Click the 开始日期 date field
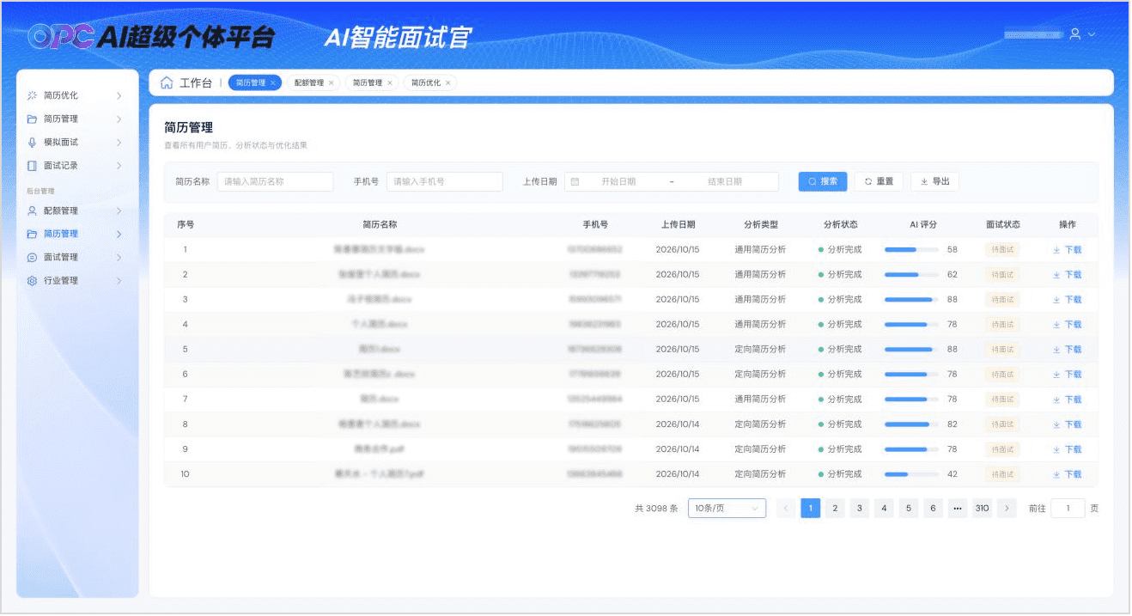The width and height of the screenshot is (1132, 616). pos(618,181)
